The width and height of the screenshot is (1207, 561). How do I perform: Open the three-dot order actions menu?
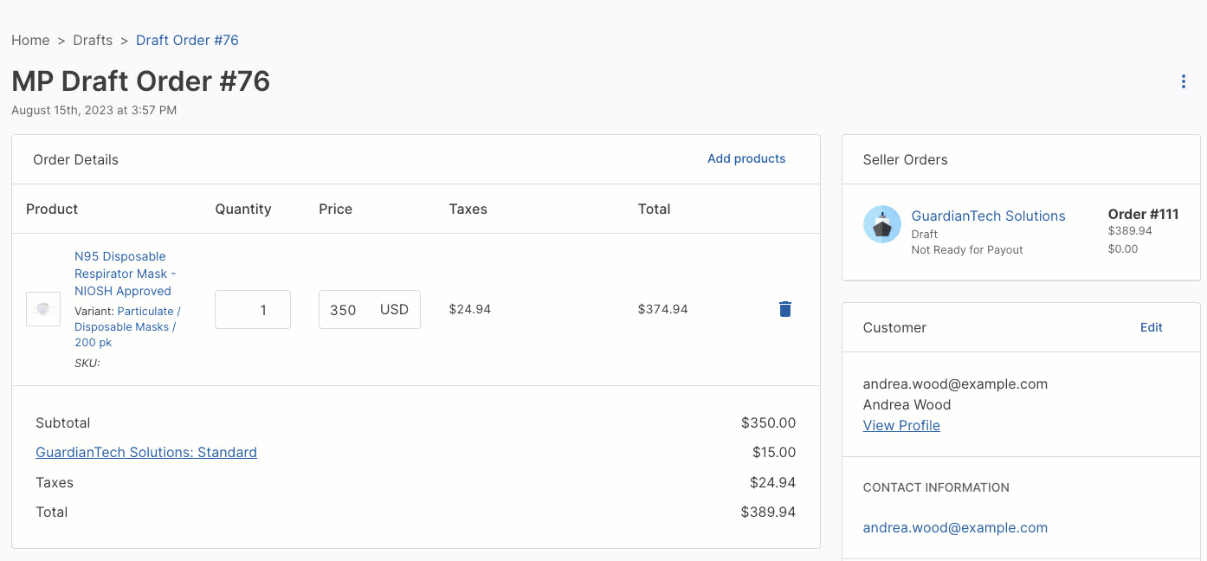click(1183, 81)
